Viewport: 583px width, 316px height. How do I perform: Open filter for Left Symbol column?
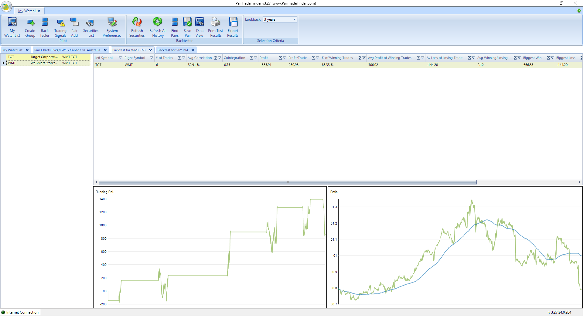point(120,58)
